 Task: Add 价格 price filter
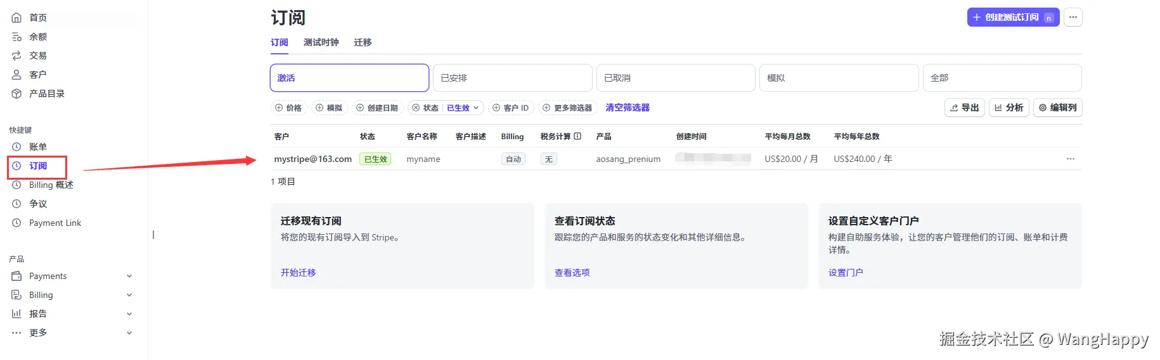[288, 108]
